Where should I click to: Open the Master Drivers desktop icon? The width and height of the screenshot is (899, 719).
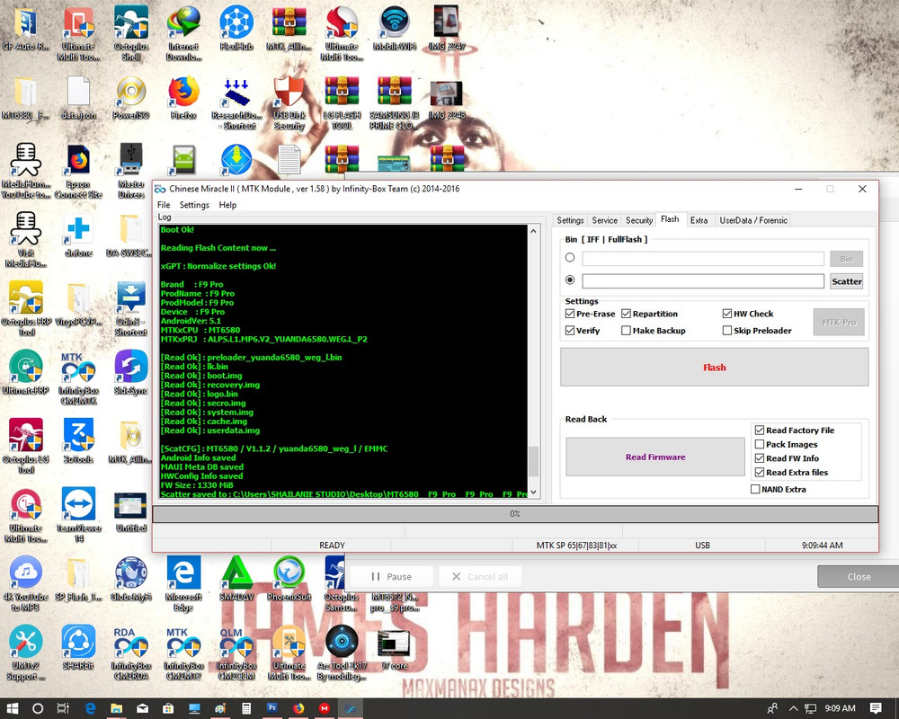(130, 171)
